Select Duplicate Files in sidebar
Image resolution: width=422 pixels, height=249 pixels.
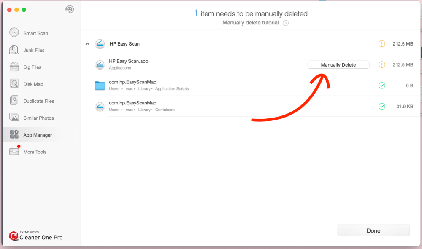(39, 101)
